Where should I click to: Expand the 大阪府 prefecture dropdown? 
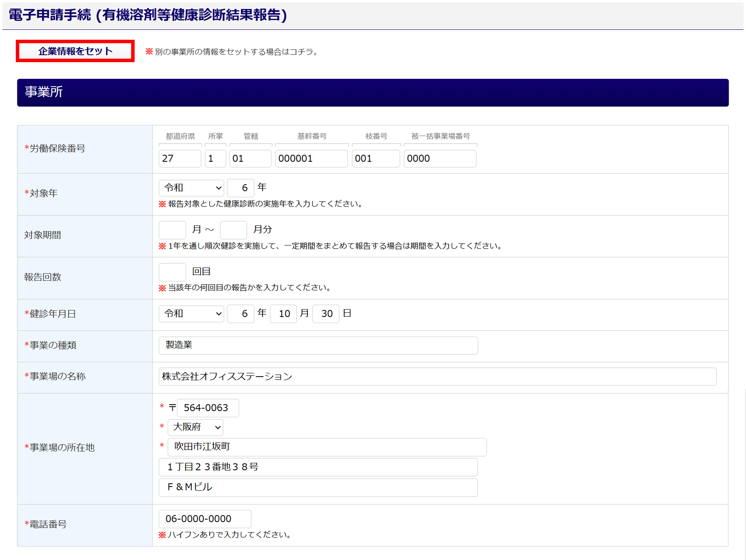[196, 427]
